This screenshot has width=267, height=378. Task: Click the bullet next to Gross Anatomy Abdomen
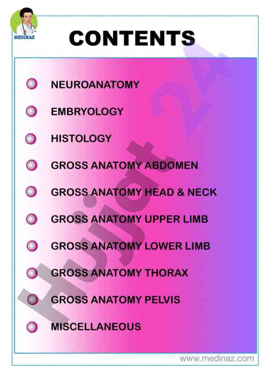pyautogui.click(x=31, y=165)
